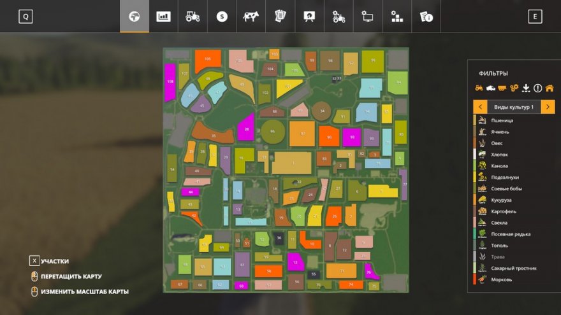Select the map overview globe tab
The height and width of the screenshot is (315, 561).
134,17
